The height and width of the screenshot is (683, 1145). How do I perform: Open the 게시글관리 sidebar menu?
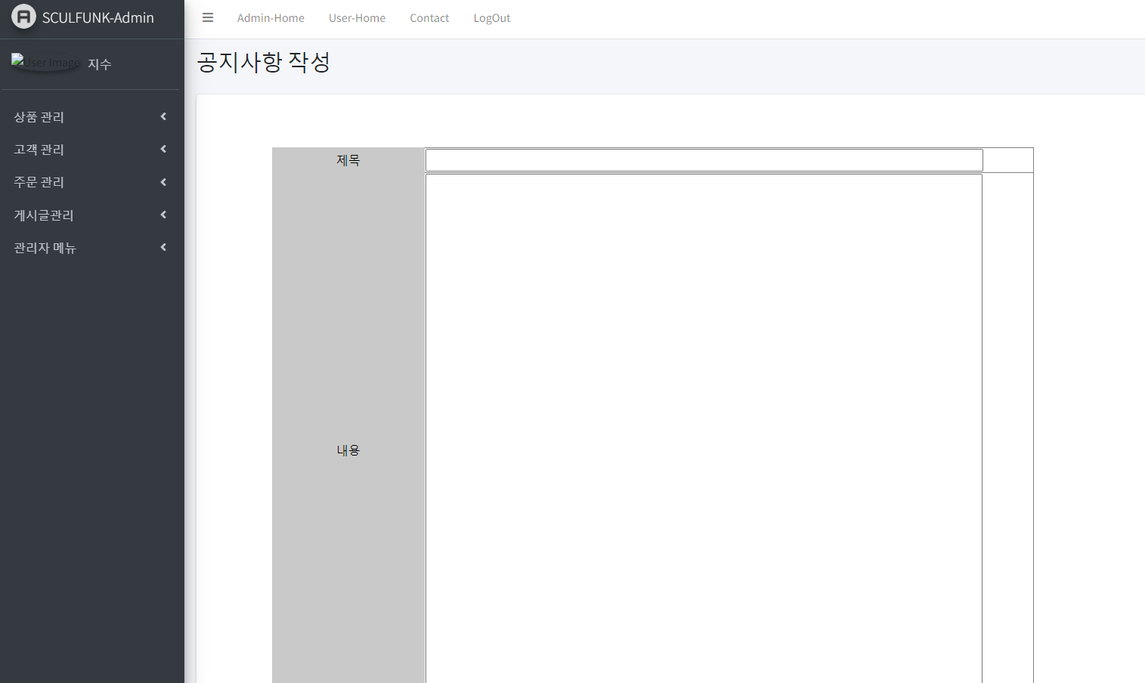pos(91,215)
